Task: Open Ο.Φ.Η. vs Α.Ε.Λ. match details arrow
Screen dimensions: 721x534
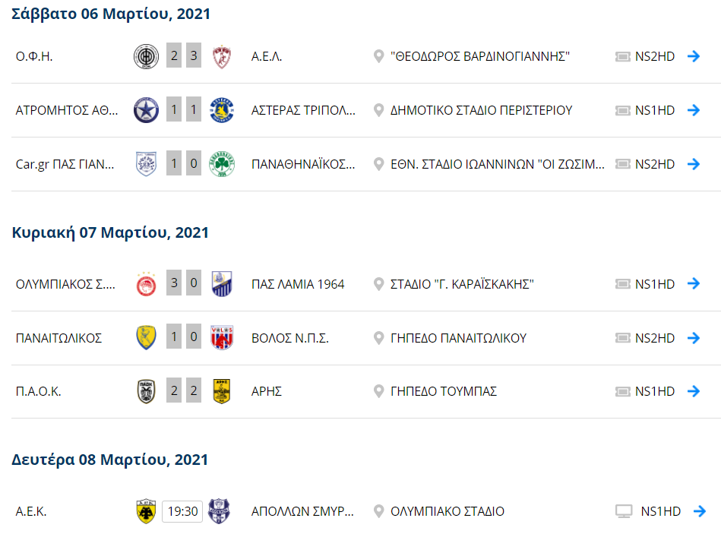Action: (693, 56)
